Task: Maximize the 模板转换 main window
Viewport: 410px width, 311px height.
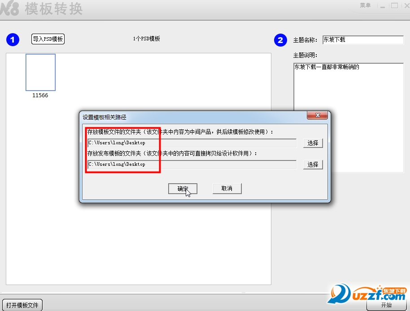Action: coord(395,5)
